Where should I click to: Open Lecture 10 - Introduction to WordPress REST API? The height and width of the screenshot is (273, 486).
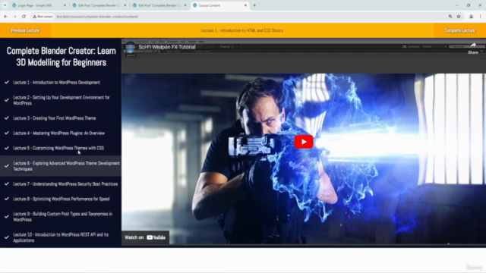[61, 237]
